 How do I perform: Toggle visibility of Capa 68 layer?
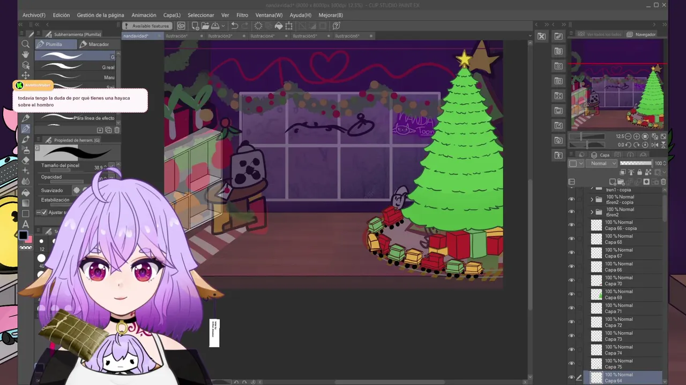point(571,239)
